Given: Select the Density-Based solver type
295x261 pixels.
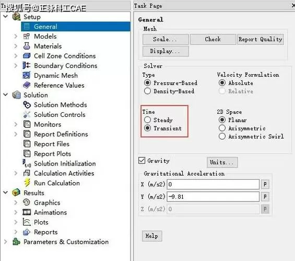Looking at the screenshot, I should 147,91.
